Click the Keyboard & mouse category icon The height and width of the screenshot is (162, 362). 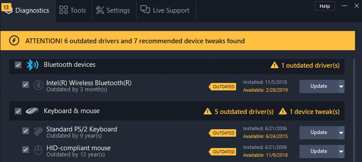coord(32,111)
